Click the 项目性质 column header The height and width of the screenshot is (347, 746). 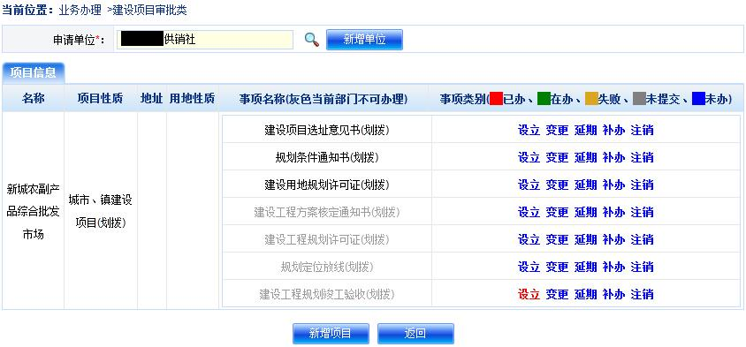pyautogui.click(x=101, y=98)
